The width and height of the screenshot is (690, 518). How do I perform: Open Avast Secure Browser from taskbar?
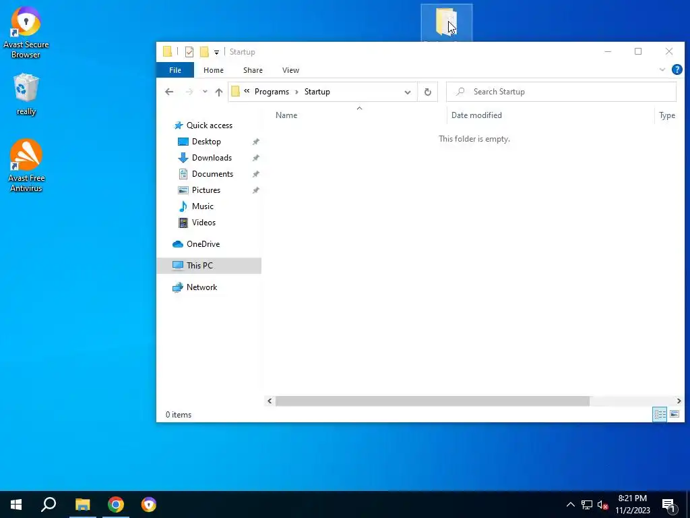[149, 505]
